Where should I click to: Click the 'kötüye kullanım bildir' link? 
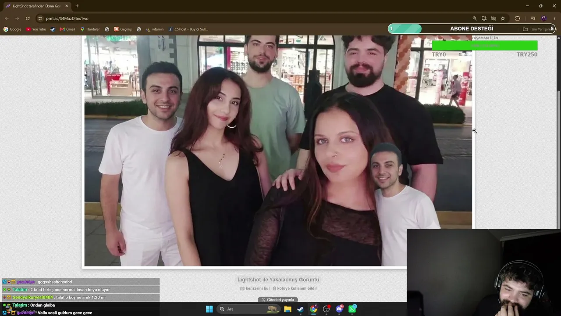coord(295,288)
